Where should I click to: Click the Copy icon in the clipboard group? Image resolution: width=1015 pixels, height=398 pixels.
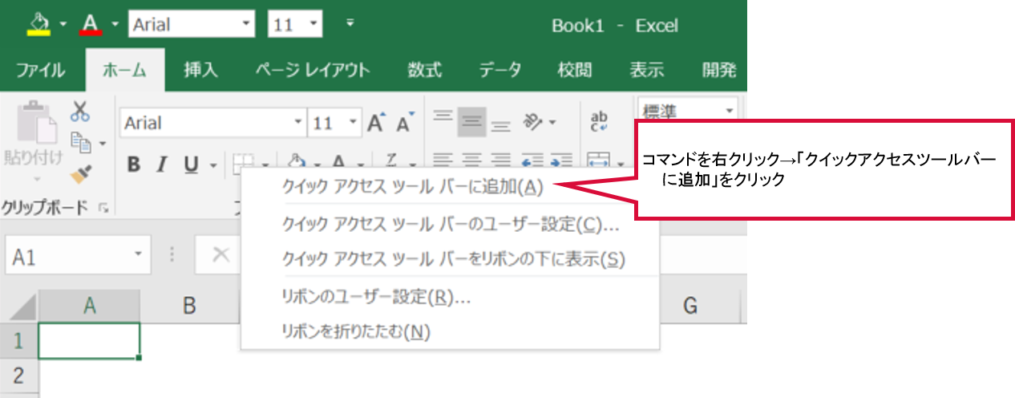[81, 141]
